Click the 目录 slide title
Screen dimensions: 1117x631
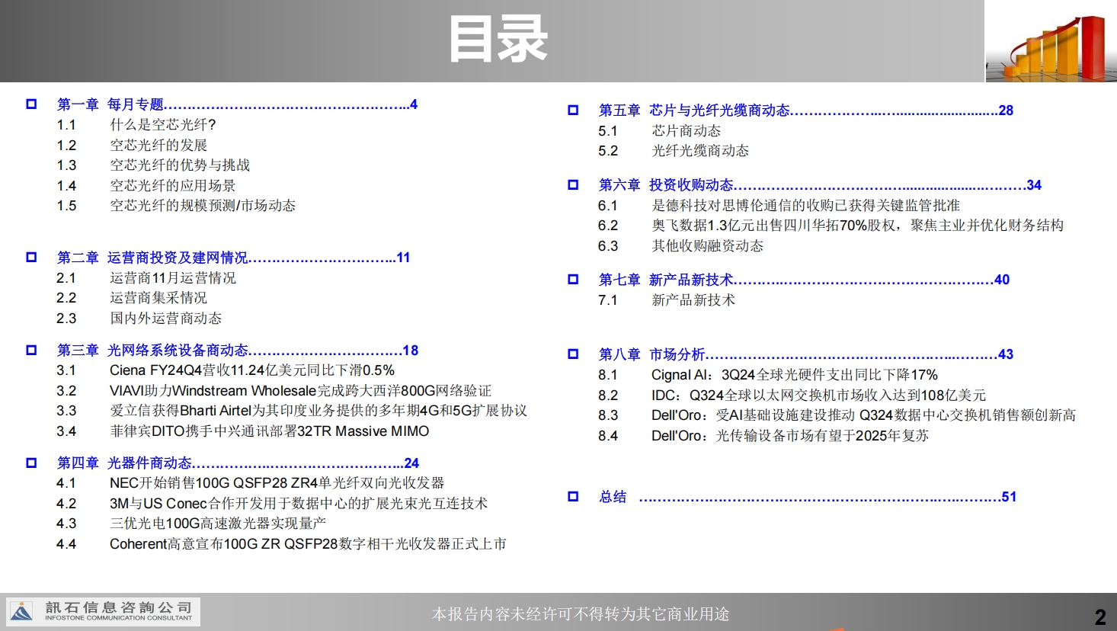(x=498, y=40)
